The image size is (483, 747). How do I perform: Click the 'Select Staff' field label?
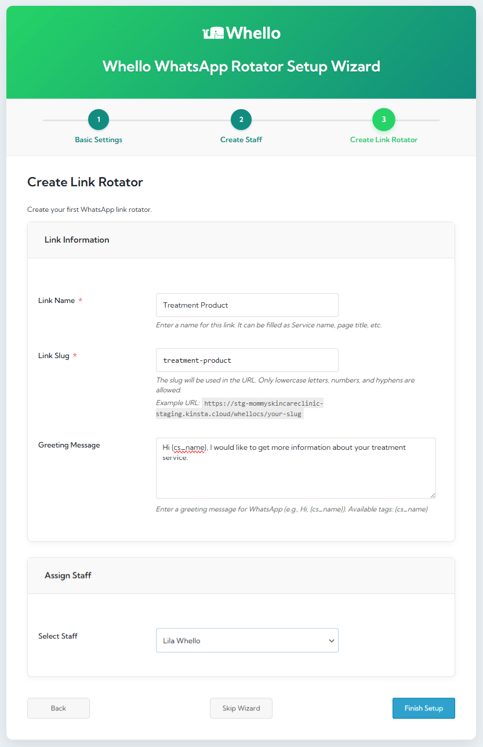[58, 636]
